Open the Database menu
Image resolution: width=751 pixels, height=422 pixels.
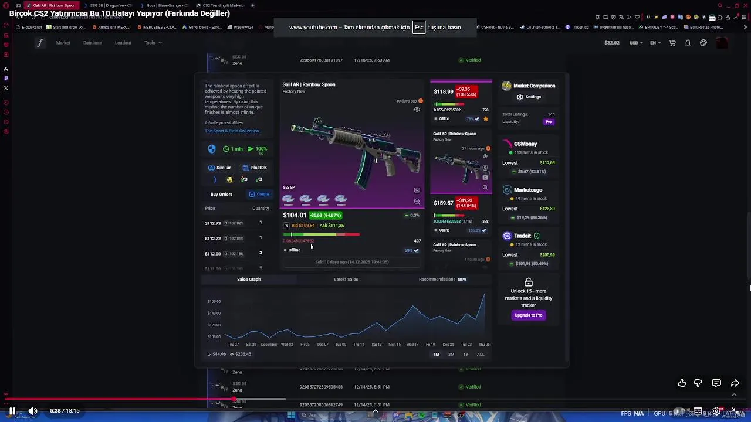tap(92, 43)
